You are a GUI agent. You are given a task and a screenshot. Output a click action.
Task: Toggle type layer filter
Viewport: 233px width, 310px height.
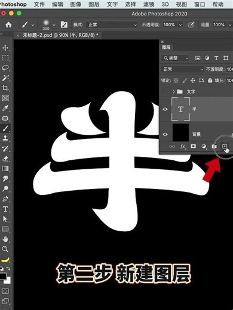(216, 58)
